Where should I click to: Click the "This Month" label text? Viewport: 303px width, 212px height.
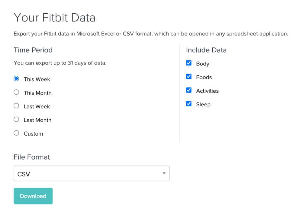(37, 93)
